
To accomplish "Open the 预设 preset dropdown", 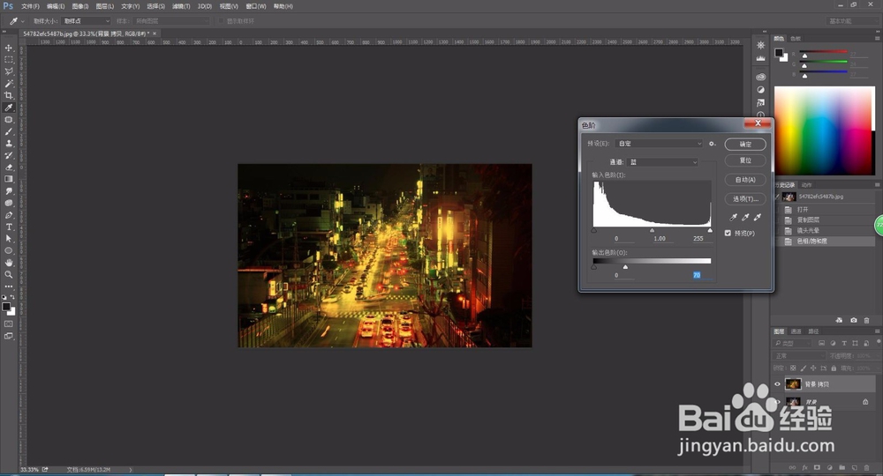I will (x=659, y=144).
